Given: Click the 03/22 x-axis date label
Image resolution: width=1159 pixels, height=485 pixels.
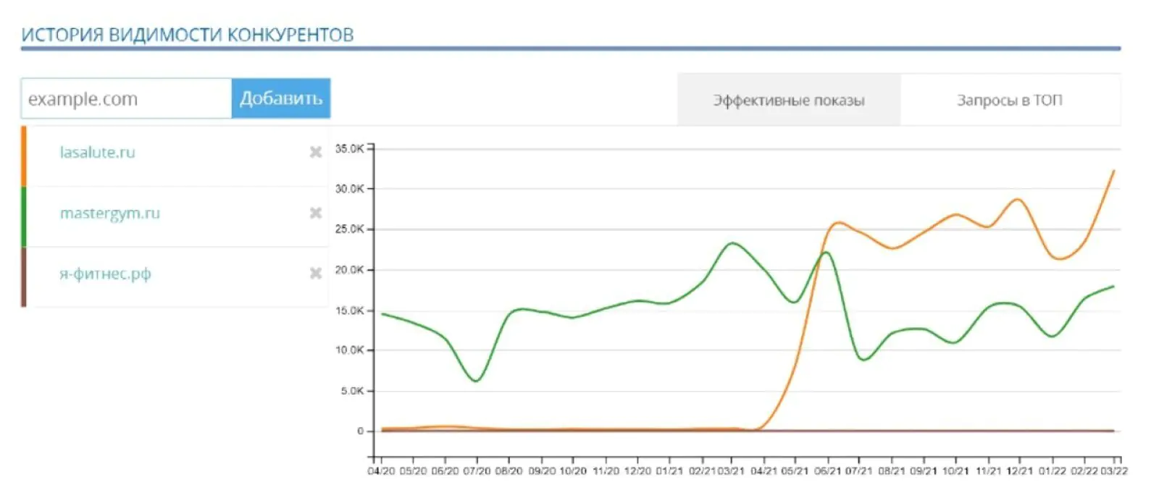Looking at the screenshot, I should pos(1114,471).
